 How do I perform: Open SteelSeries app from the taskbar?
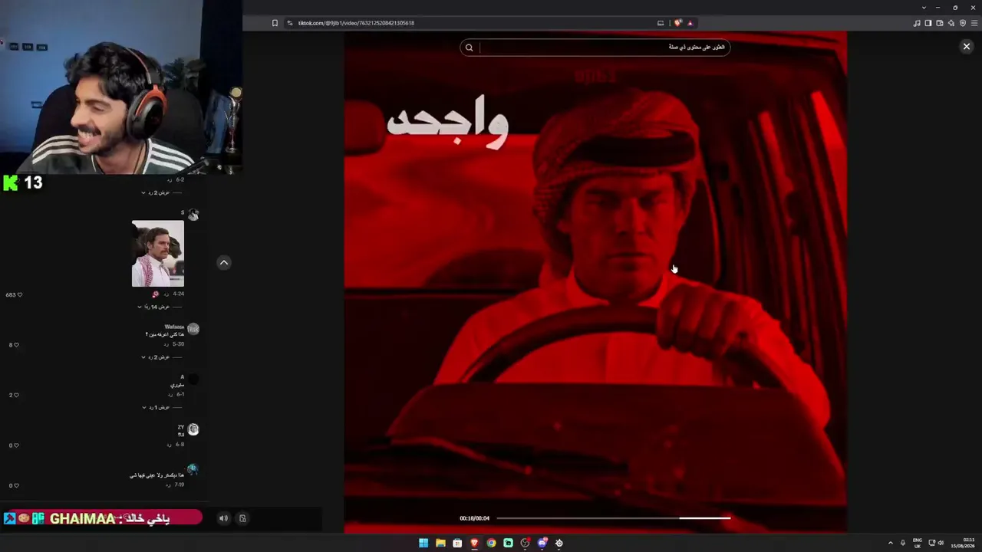click(x=559, y=543)
